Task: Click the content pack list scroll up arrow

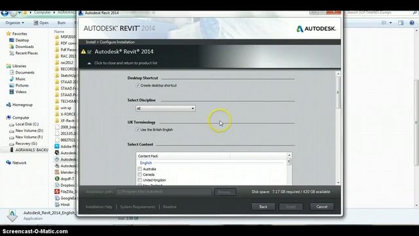Action: click(289, 155)
